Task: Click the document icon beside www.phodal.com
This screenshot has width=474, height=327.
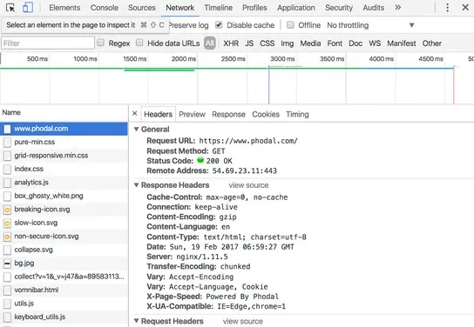Action: (x=7, y=129)
